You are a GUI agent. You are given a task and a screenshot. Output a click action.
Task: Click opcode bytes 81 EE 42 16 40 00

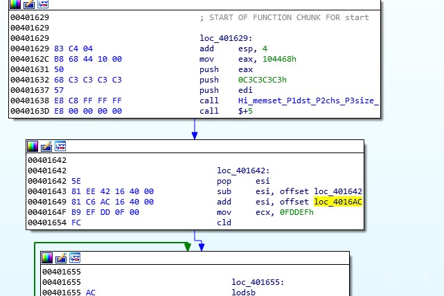(x=112, y=191)
